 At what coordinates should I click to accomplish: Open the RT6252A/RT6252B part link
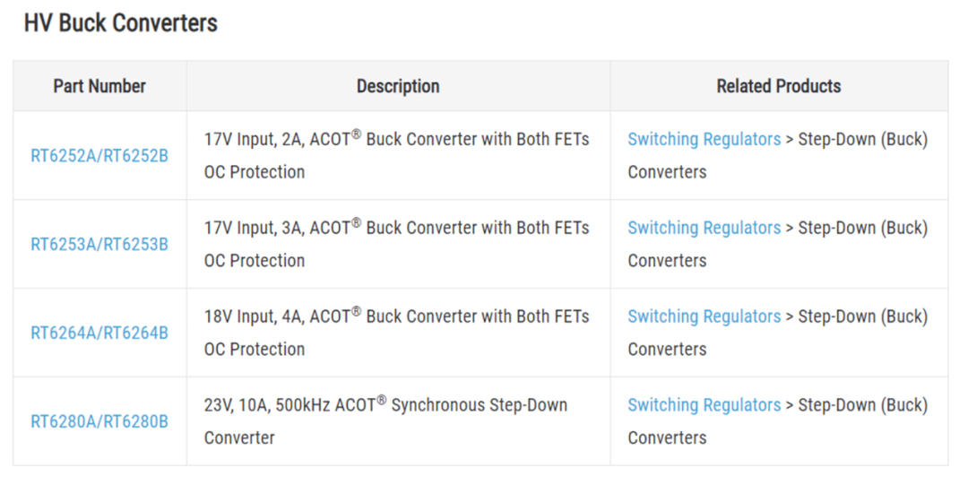[x=99, y=156]
